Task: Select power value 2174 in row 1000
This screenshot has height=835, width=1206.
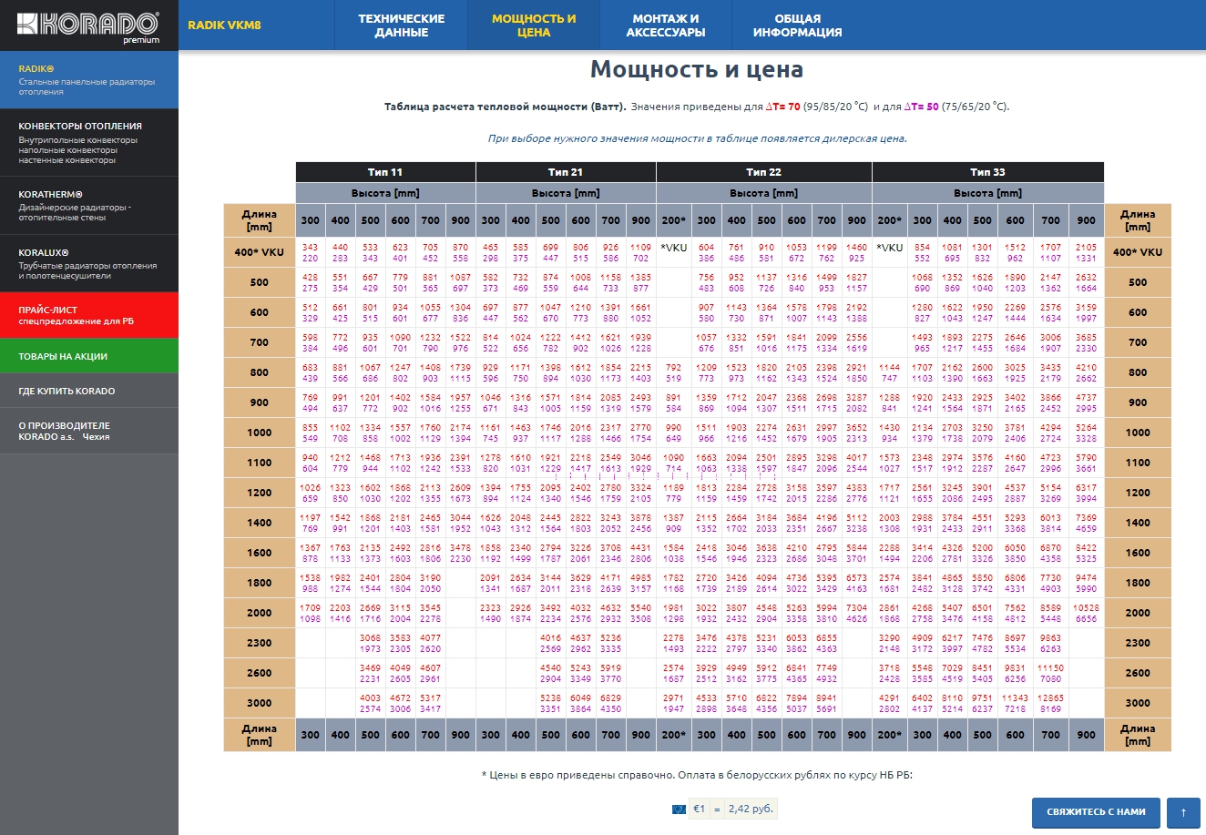Action: click(x=460, y=428)
